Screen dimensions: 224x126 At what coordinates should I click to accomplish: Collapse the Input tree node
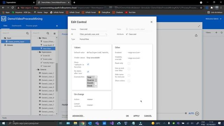3,38
